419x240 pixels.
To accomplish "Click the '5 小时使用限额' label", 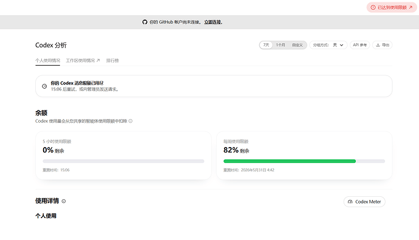I will pyautogui.click(x=57, y=142).
